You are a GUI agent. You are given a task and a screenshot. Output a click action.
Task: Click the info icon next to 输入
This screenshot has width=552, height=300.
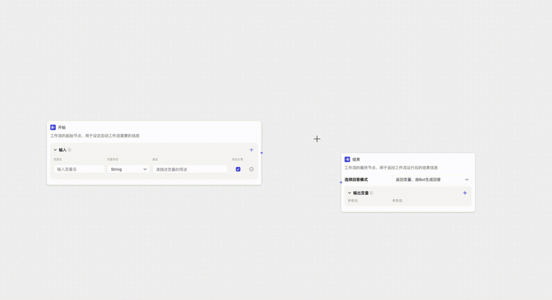pyautogui.click(x=70, y=150)
